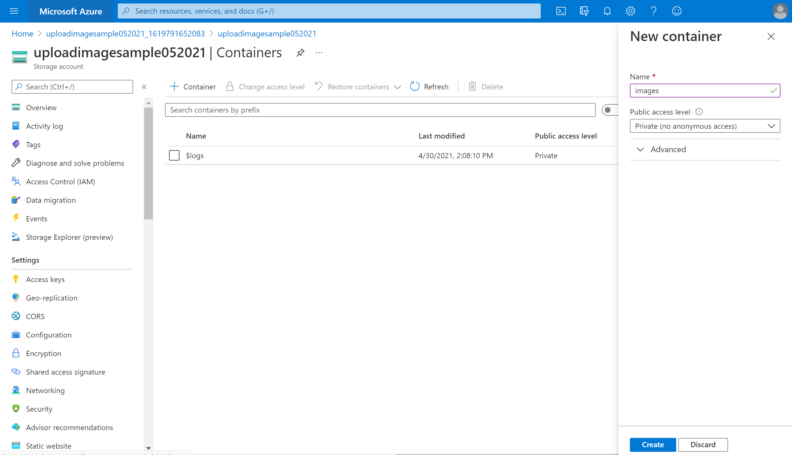Open the help question mark

[x=653, y=11]
